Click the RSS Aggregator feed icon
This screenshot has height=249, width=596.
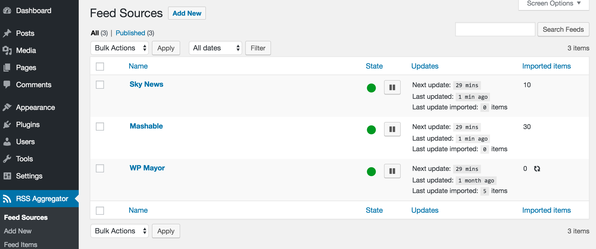click(x=7, y=199)
